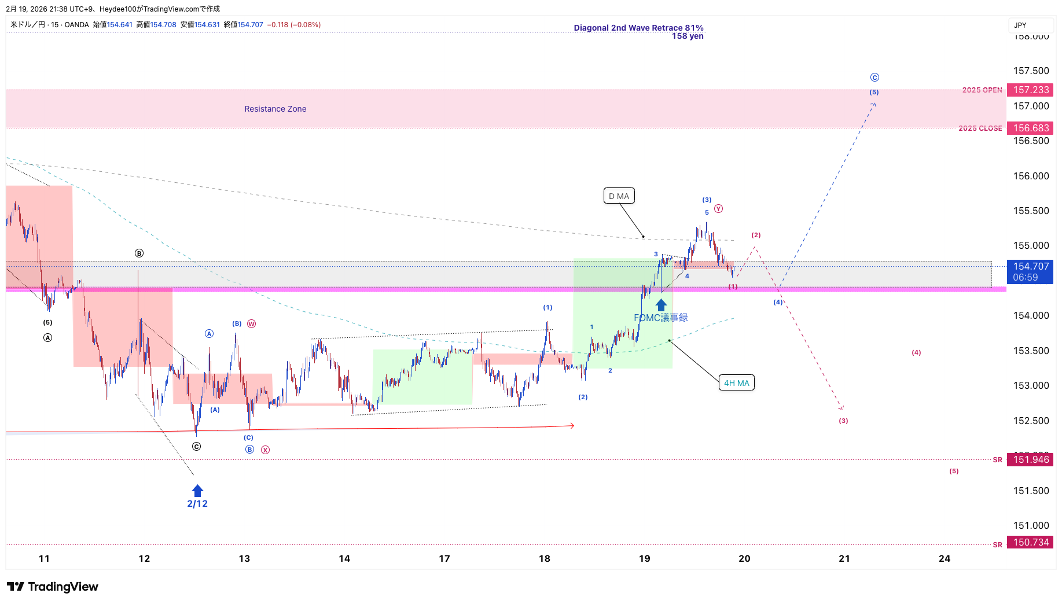Click the Diagonal 2nd Wave Retrace 81% text
This screenshot has height=604, width=1062.
point(638,28)
